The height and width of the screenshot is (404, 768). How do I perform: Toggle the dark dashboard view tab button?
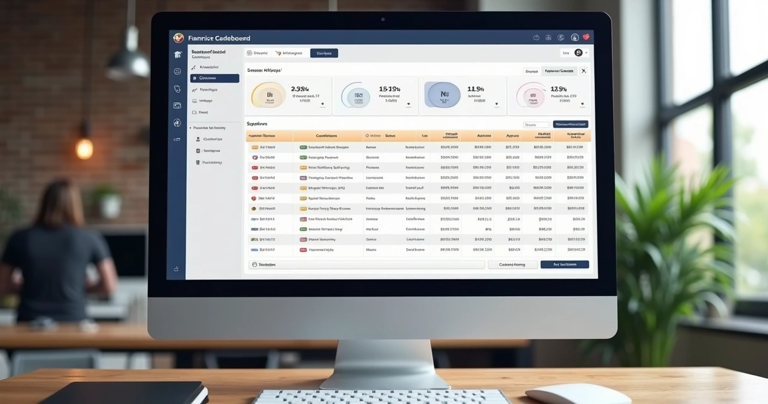324,52
